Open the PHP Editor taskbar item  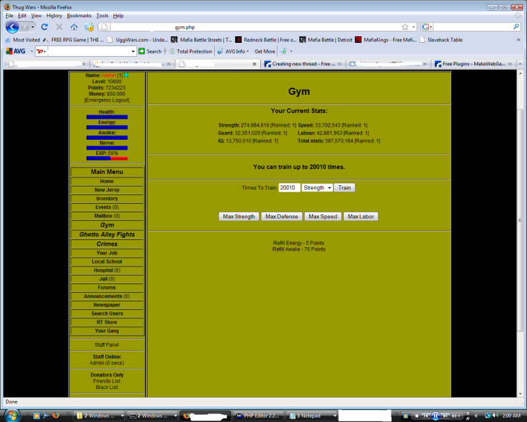coord(258,416)
